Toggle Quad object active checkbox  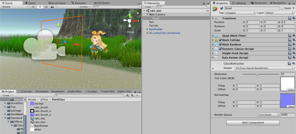(x=222, y=8)
